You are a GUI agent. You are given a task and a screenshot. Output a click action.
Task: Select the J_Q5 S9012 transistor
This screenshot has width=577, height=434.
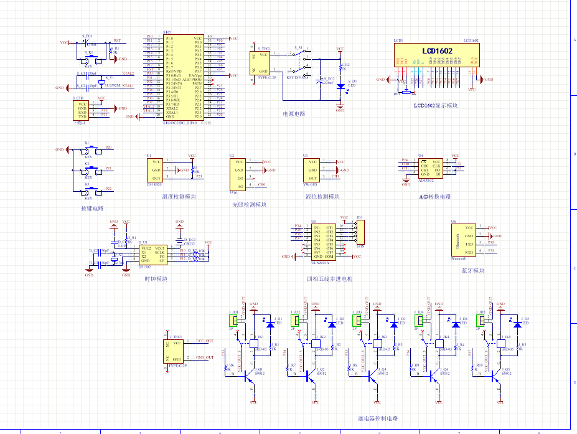[x=495, y=375]
